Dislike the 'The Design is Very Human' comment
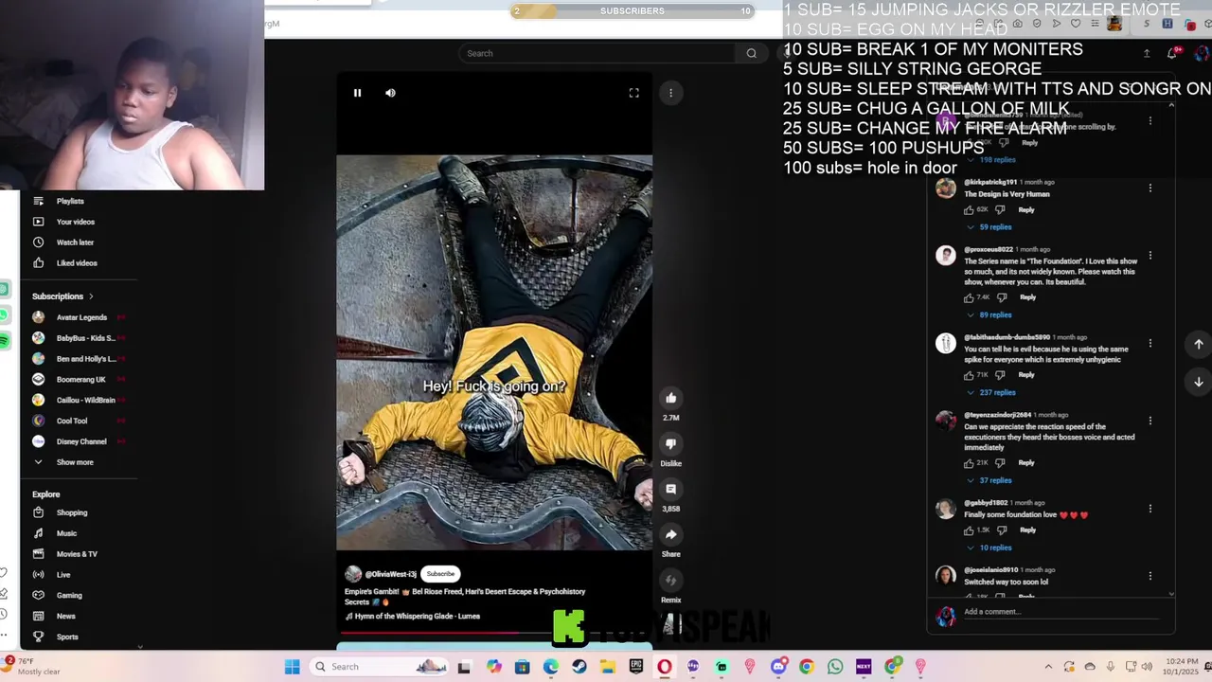 (1002, 209)
